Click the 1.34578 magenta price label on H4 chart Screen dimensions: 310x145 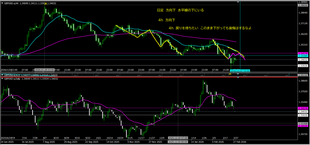303,53
